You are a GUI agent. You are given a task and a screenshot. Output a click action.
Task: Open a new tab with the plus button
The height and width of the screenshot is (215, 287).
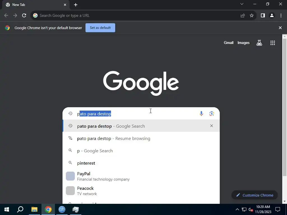pyautogui.click(x=76, y=5)
